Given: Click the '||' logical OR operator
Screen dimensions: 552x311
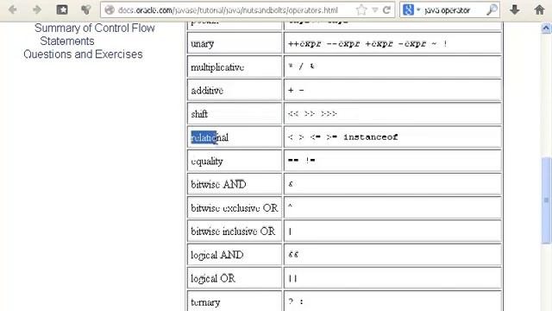Looking at the screenshot, I should point(292,278).
